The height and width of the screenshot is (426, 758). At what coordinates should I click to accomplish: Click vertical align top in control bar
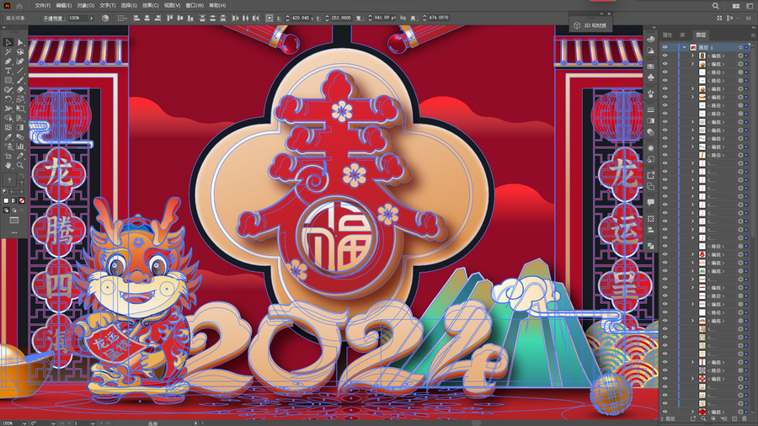point(170,18)
